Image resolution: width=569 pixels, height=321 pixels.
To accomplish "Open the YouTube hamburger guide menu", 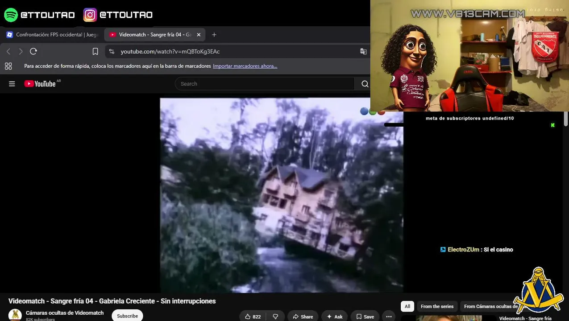I will point(12,84).
